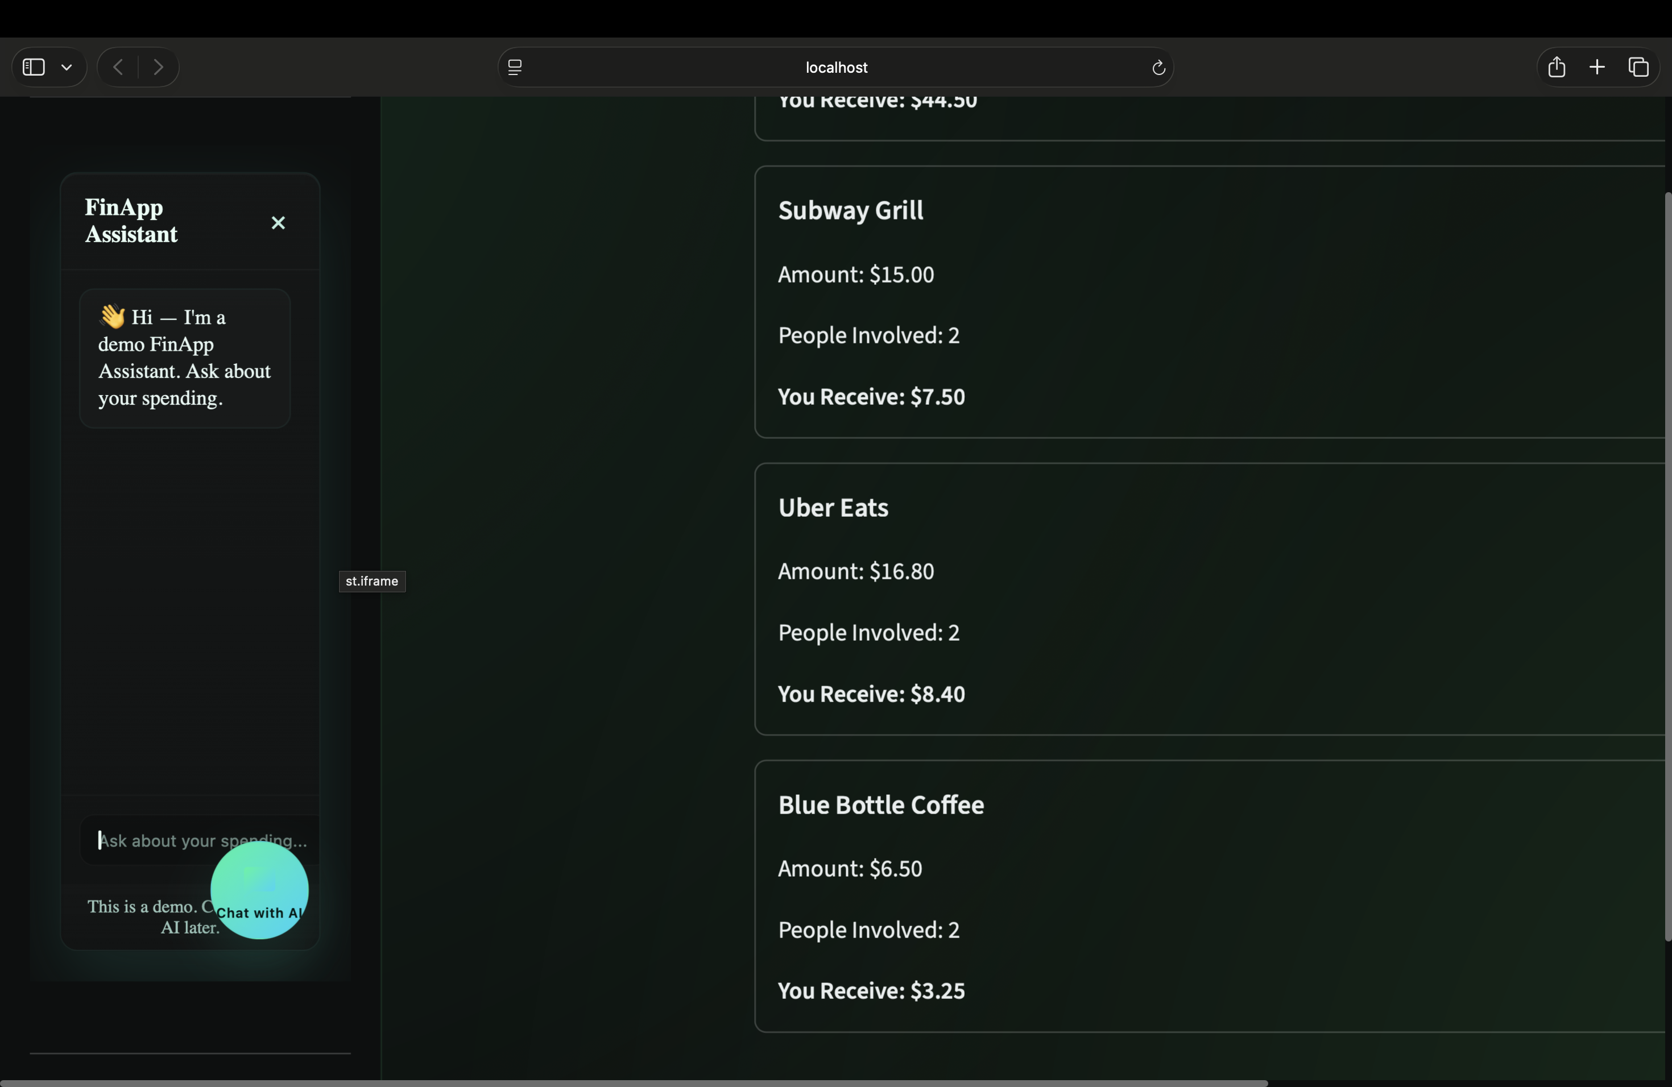Click the assistant greeting message bubble

(x=185, y=358)
